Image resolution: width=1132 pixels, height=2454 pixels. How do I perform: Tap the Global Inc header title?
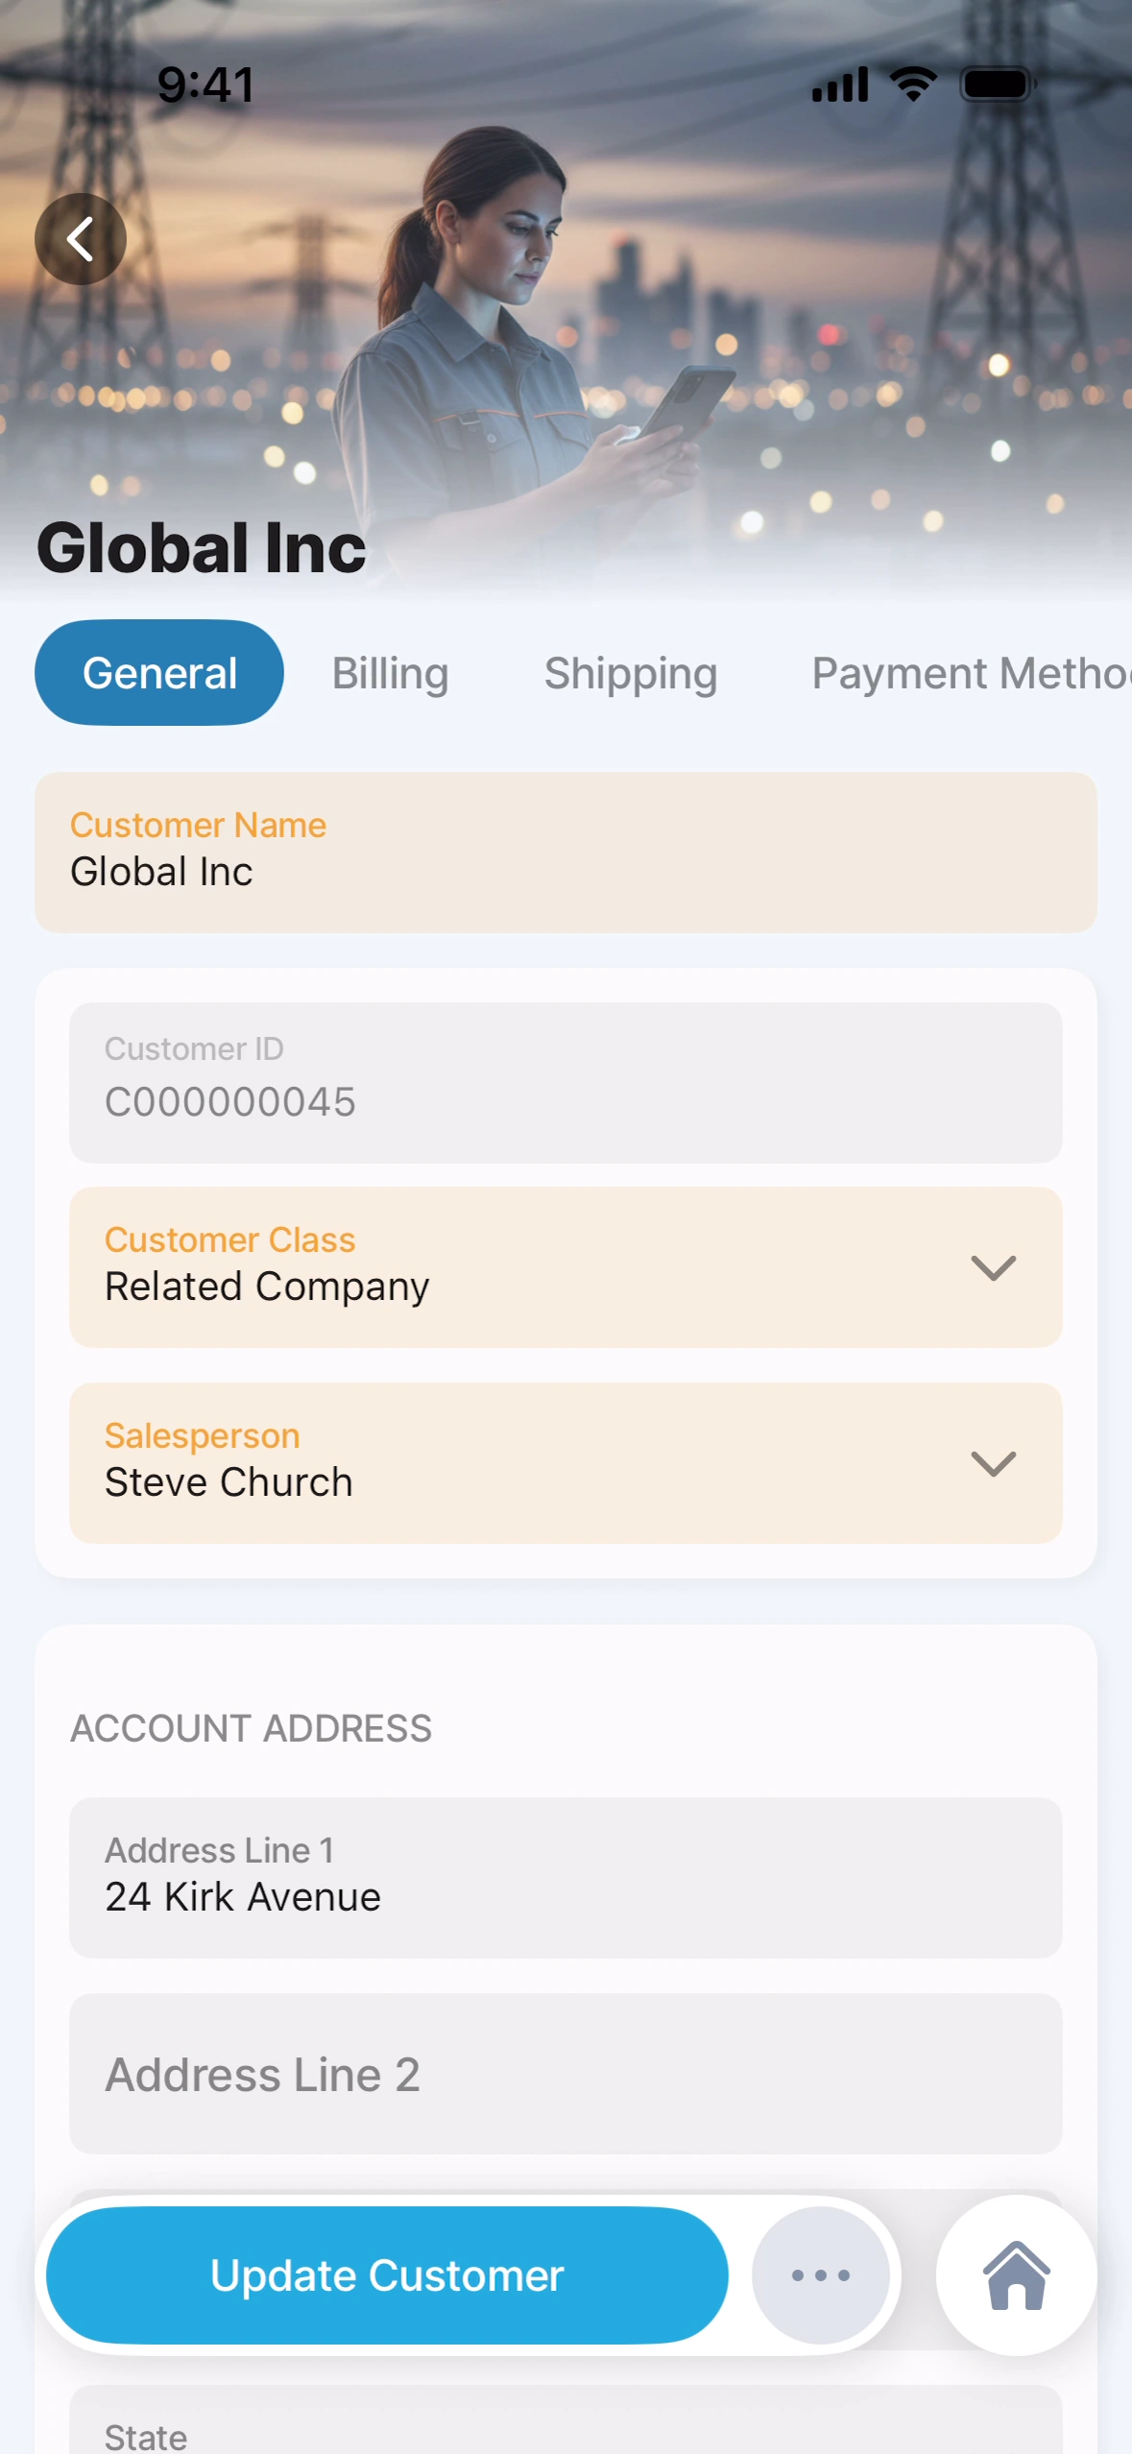[x=202, y=548]
